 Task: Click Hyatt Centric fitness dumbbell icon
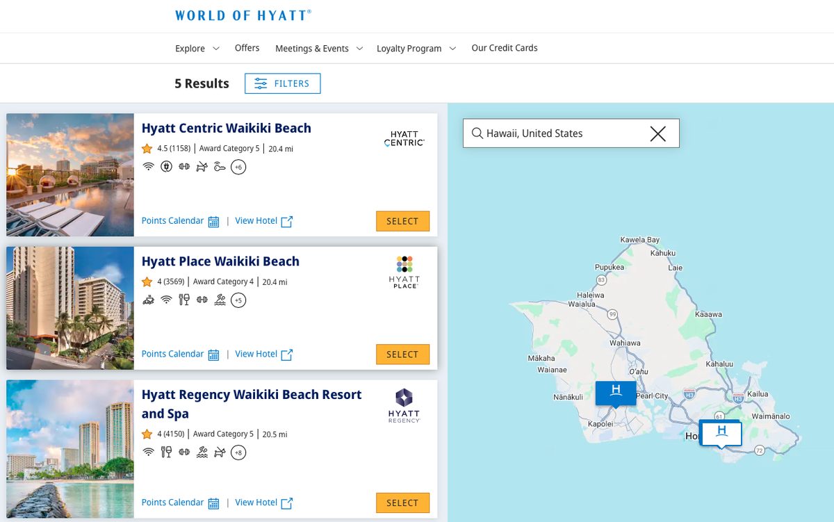[184, 167]
